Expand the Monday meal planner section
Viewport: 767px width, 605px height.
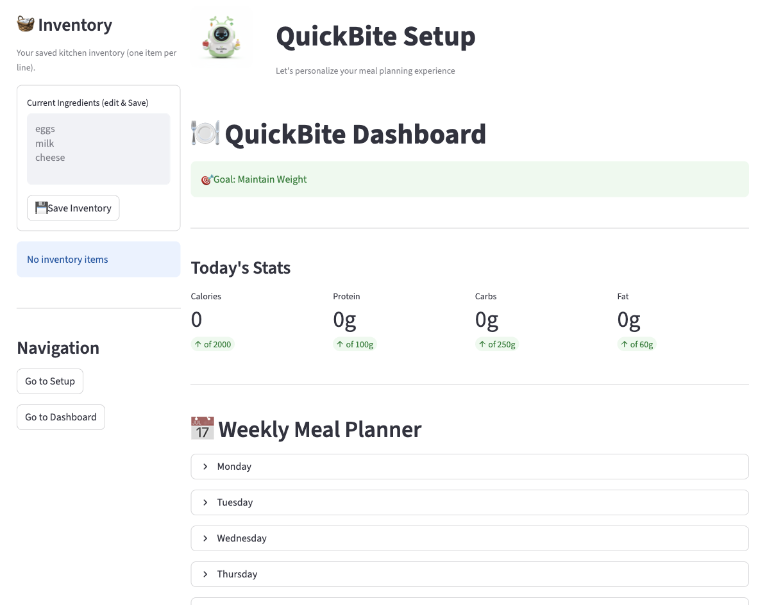(469, 467)
